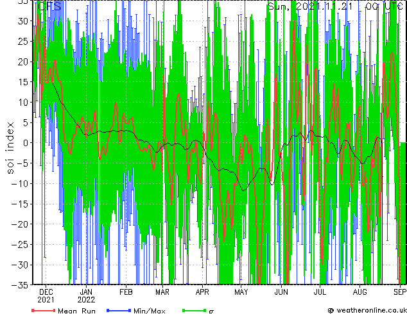Select the y-axis label "25"
This screenshot has height=314, width=407.
pos(23,41)
